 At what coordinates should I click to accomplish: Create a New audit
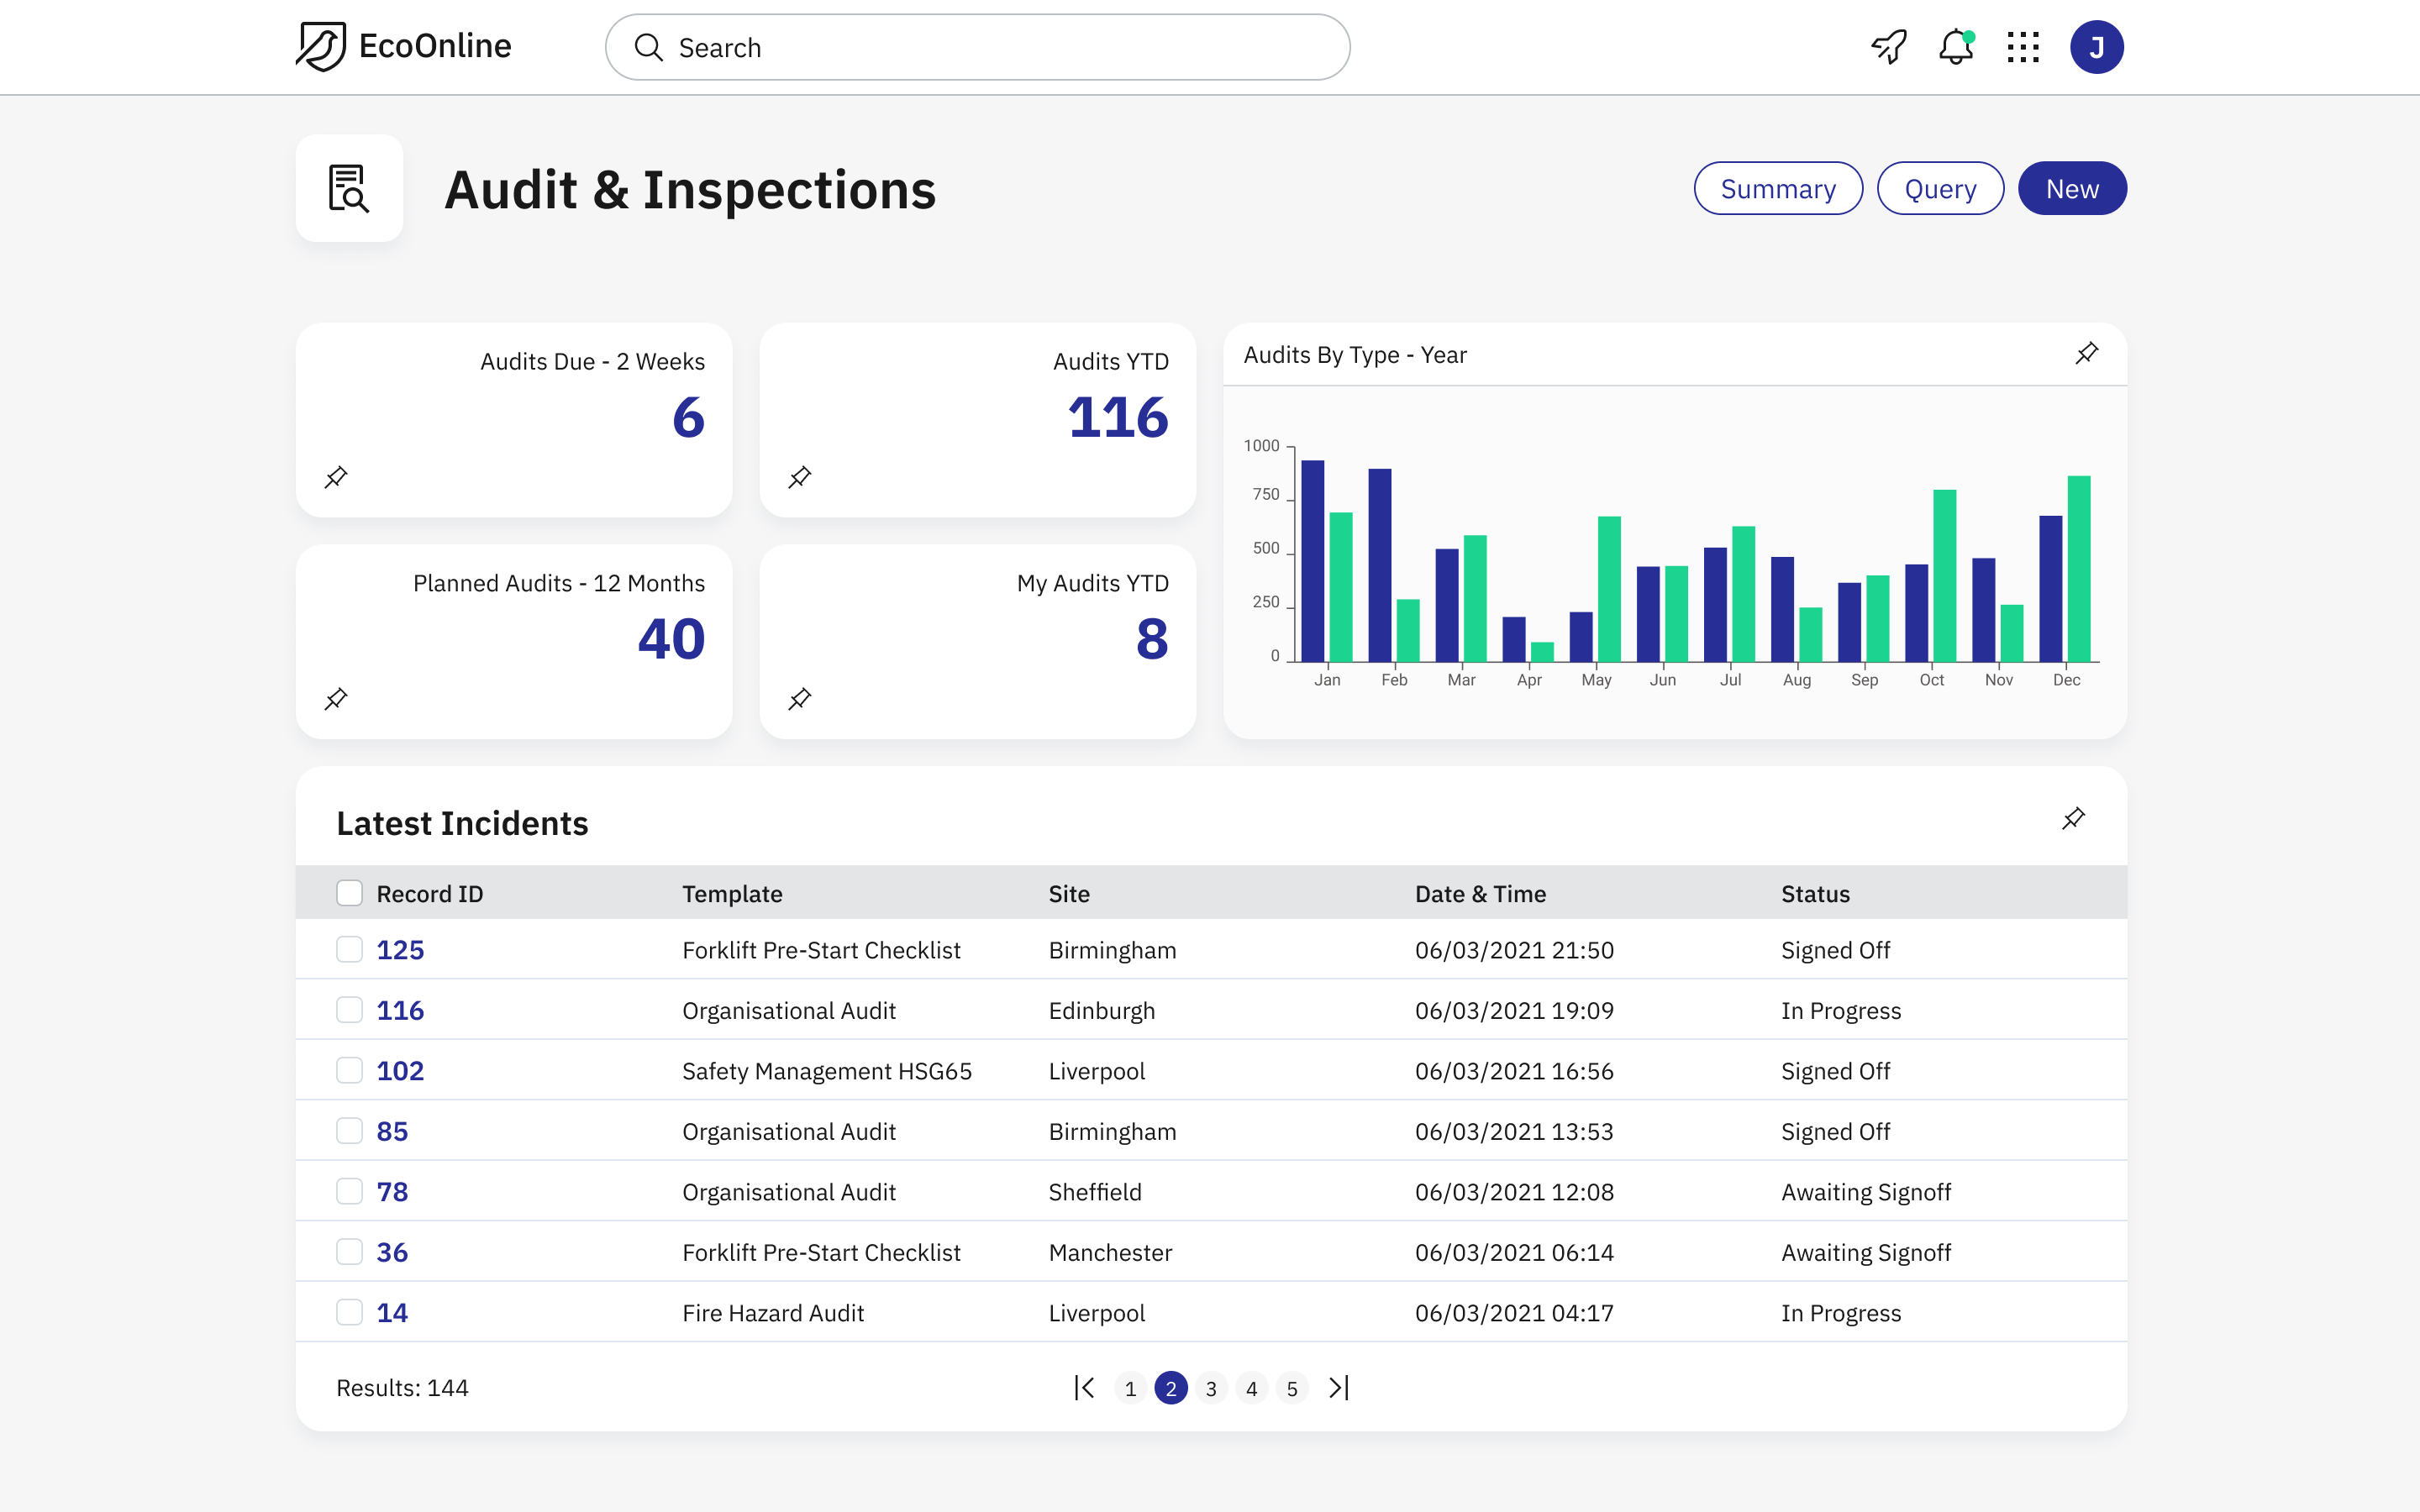(2071, 188)
